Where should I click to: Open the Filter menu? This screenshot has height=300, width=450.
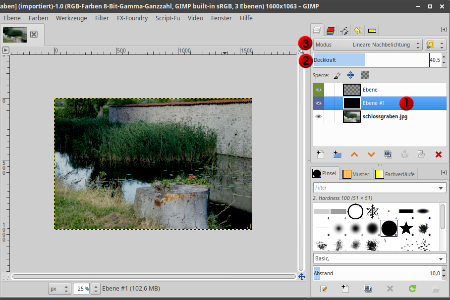pos(102,18)
